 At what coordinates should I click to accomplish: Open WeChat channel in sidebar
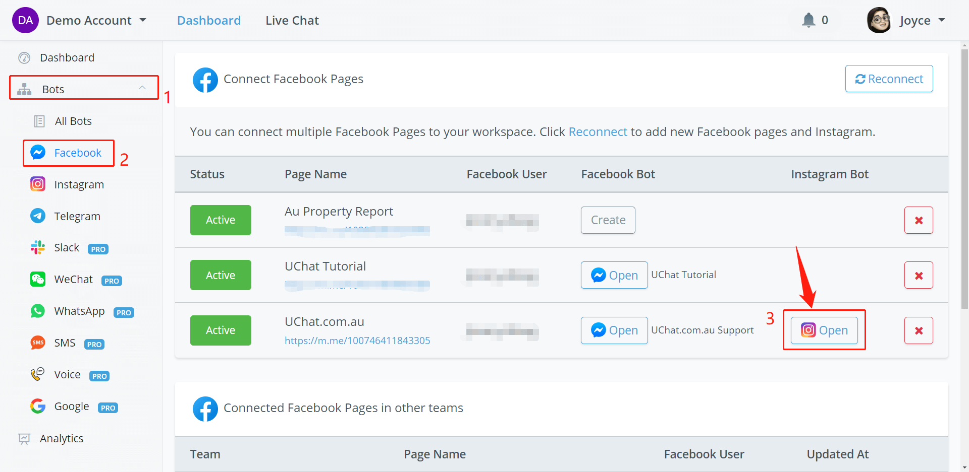(74, 280)
